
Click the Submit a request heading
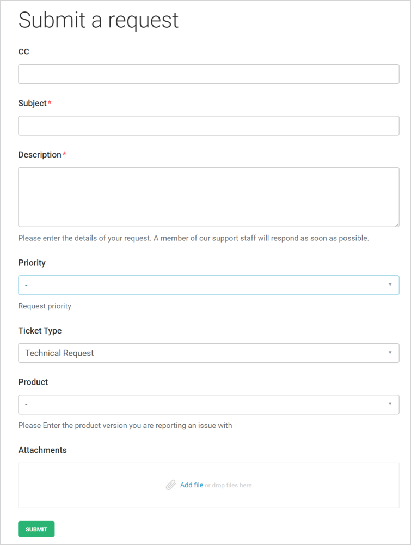coord(99,20)
